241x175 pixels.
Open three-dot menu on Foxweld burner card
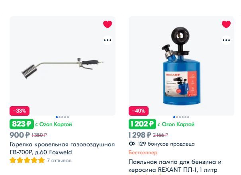108,40
